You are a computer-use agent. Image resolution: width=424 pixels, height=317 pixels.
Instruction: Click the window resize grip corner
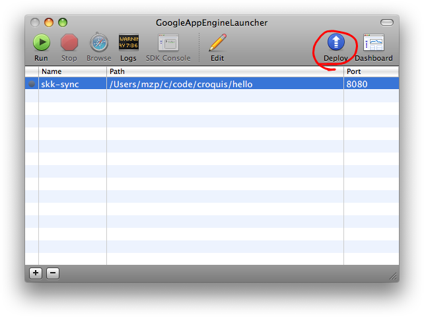pyautogui.click(x=393, y=276)
